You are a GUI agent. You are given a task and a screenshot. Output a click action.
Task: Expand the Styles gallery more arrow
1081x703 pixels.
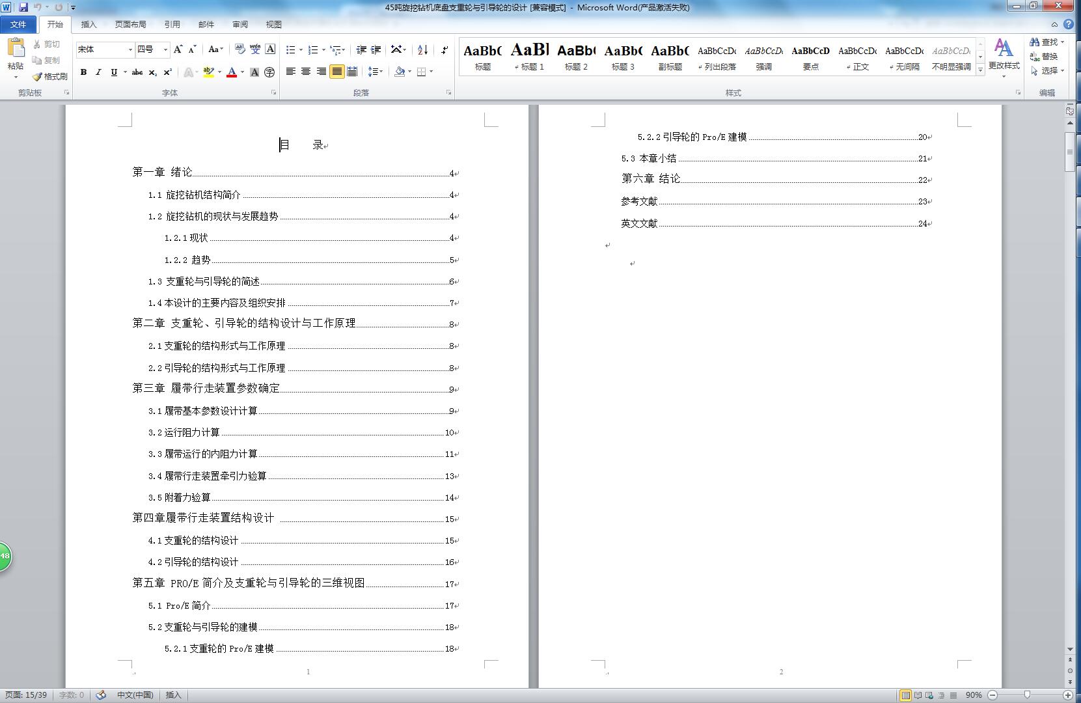[980, 70]
